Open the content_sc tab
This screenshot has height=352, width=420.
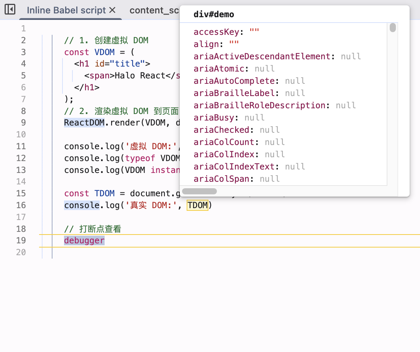(x=154, y=10)
